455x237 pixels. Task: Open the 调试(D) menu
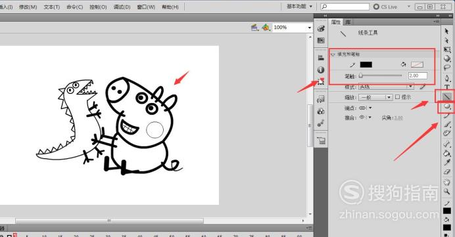[122, 7]
